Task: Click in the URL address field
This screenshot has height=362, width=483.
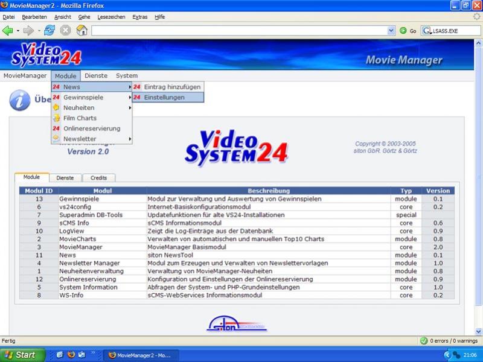Action: click(x=240, y=31)
